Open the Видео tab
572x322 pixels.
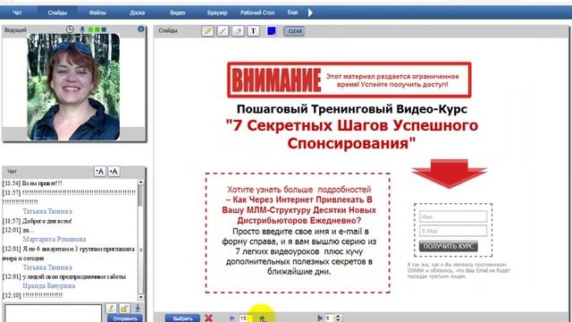pyautogui.click(x=177, y=13)
